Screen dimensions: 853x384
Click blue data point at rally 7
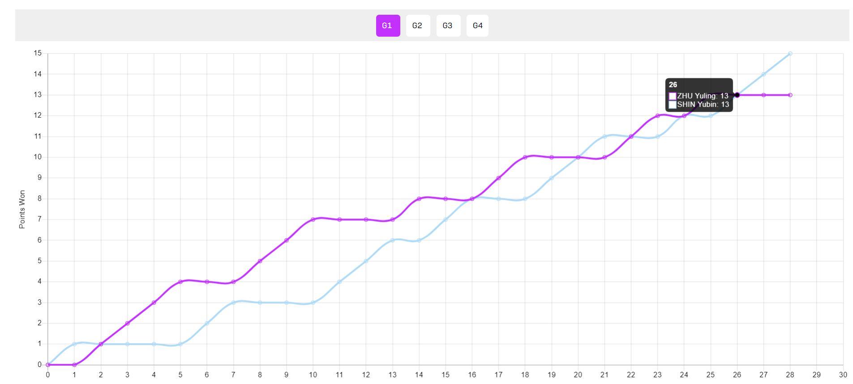click(x=233, y=303)
